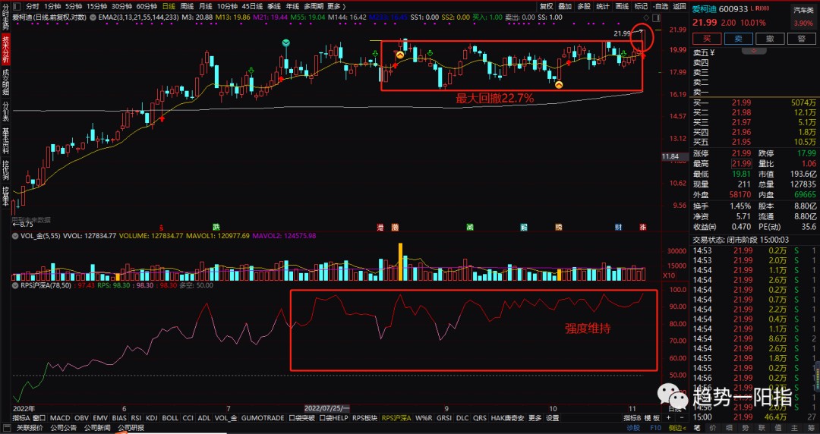Select the RPS板块 indicator
Viewport: 820px width, 434px height.
point(364,418)
